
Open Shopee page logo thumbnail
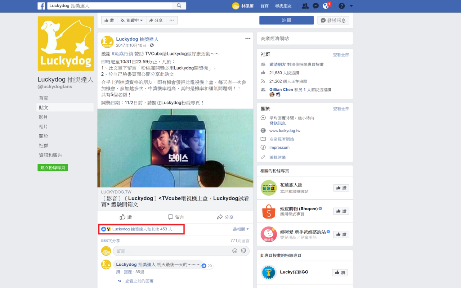(x=269, y=211)
